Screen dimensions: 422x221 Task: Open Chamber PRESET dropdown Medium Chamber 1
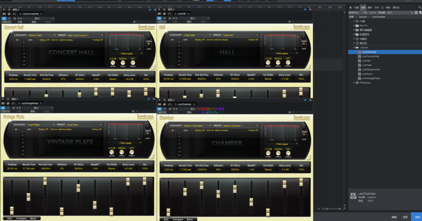241,126
